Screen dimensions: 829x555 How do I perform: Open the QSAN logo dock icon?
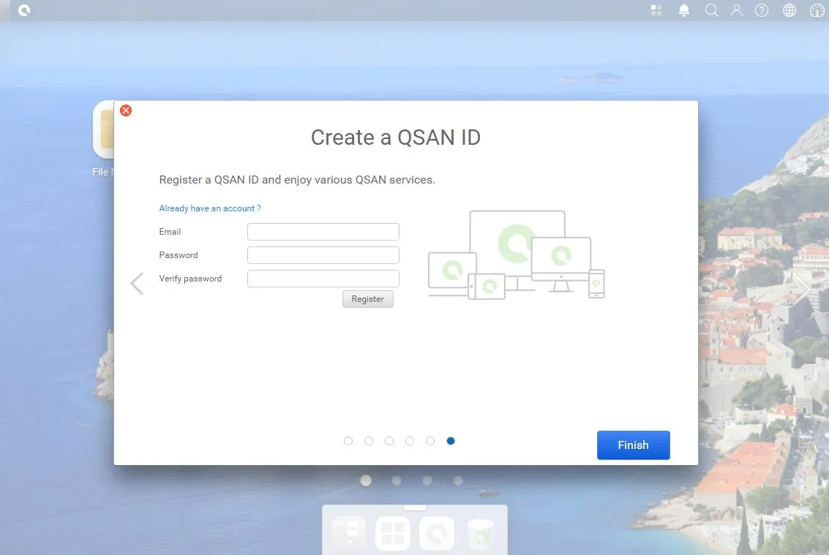point(437,533)
